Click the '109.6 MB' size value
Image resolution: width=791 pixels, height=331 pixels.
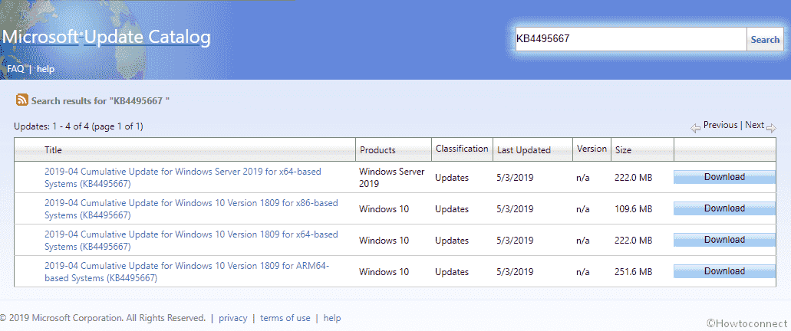point(634,209)
